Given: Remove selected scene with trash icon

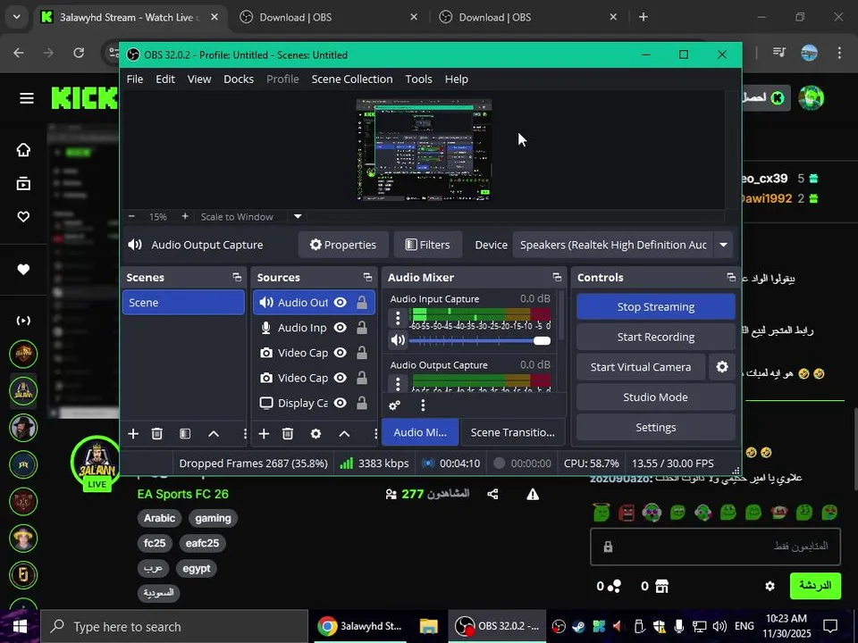Looking at the screenshot, I should pos(157,434).
